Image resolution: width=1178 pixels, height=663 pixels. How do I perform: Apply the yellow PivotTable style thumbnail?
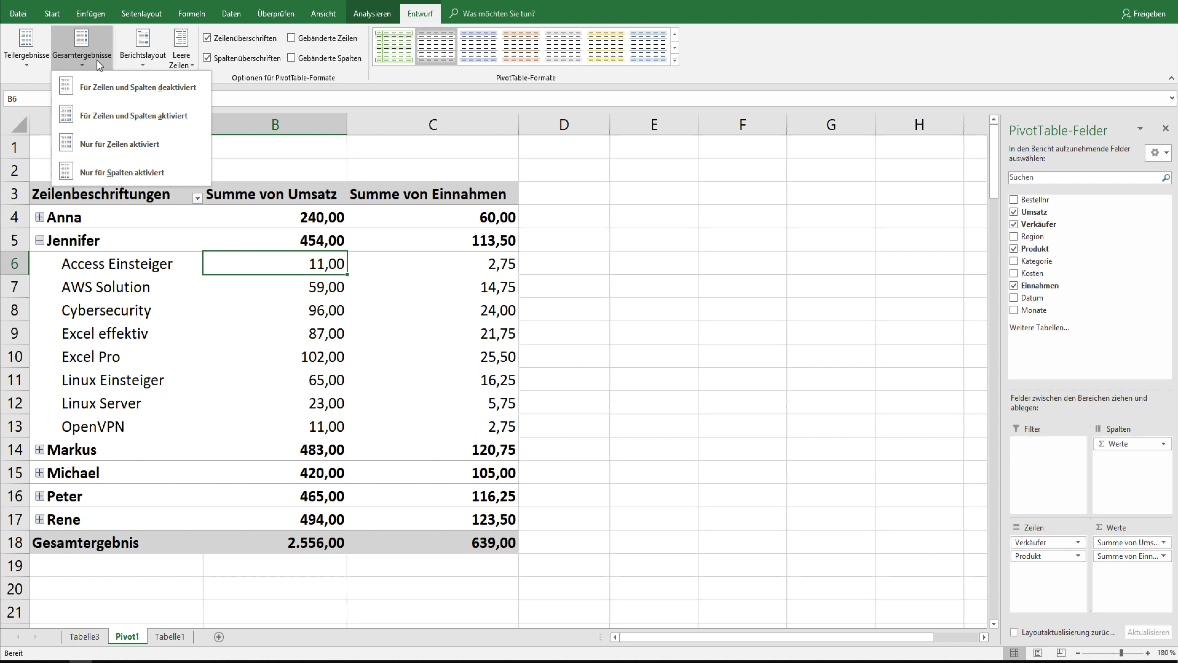pos(606,46)
